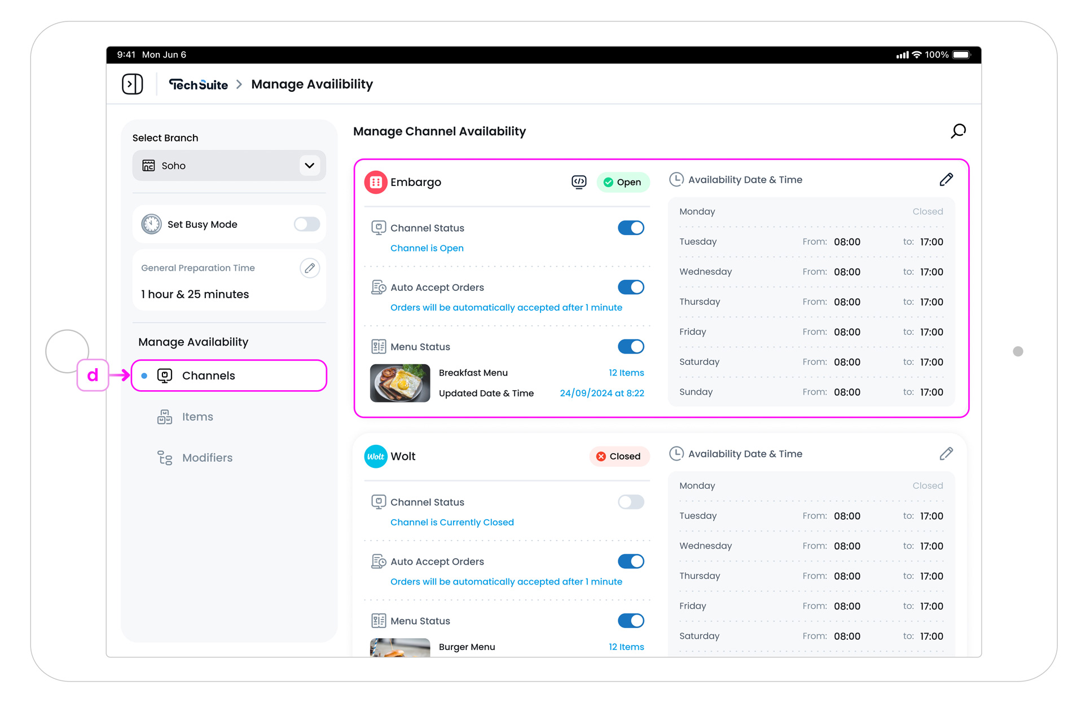Viewport: 1081px width, 703px height.
Task: Click the 12 Items link for Breakfast Menu
Action: coord(626,373)
